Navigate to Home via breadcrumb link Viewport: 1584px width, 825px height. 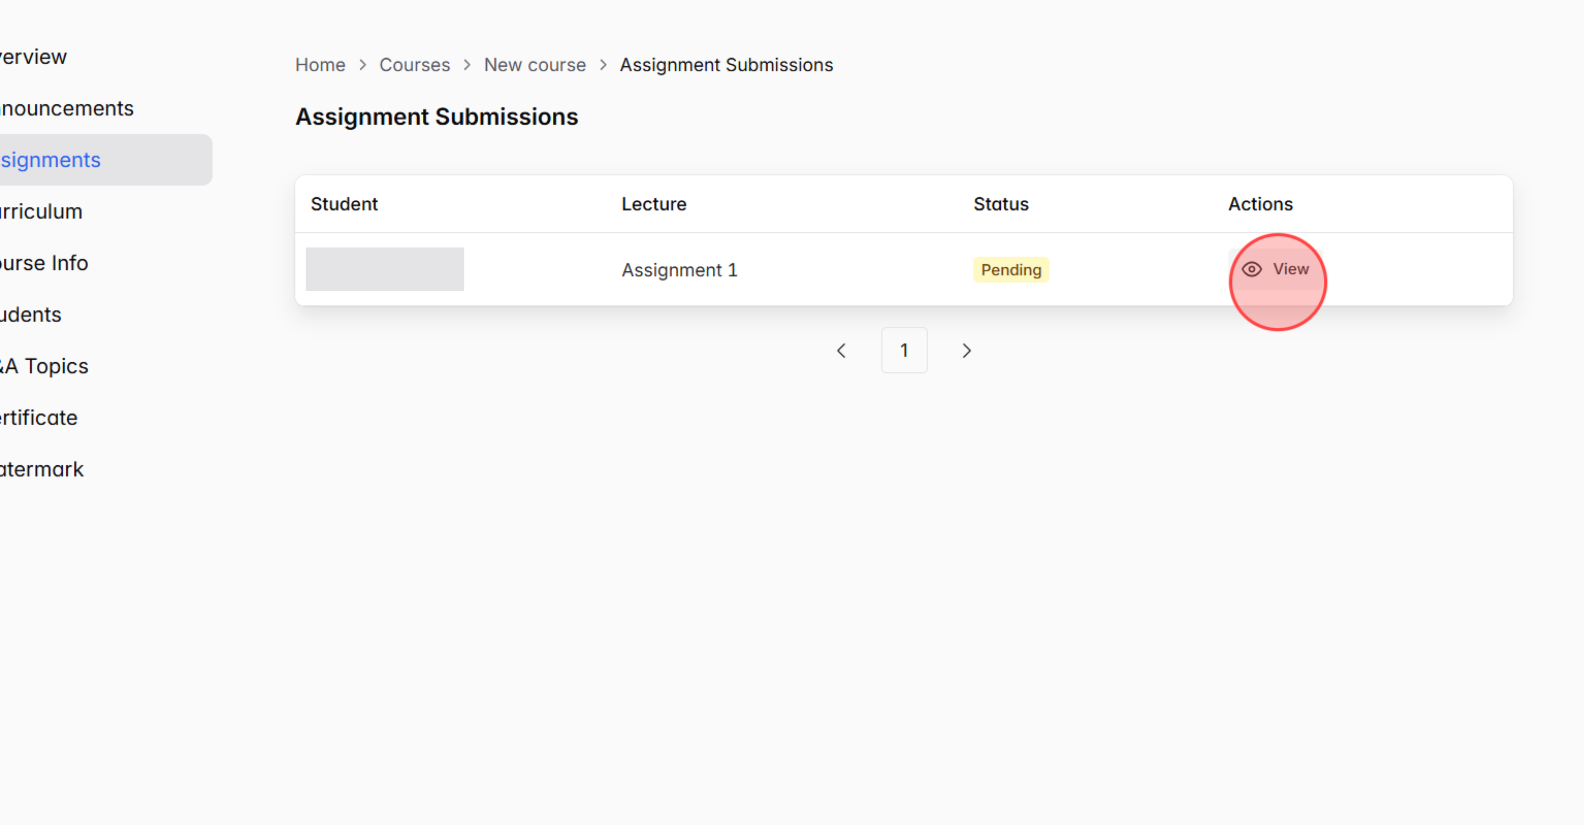pyautogui.click(x=320, y=64)
